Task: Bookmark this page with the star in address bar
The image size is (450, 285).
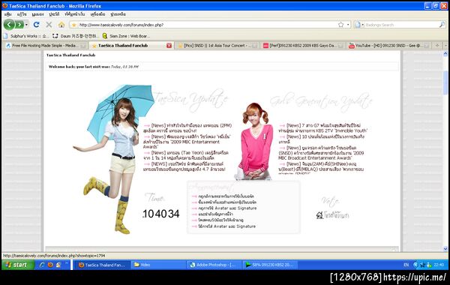Action: pos(340,25)
